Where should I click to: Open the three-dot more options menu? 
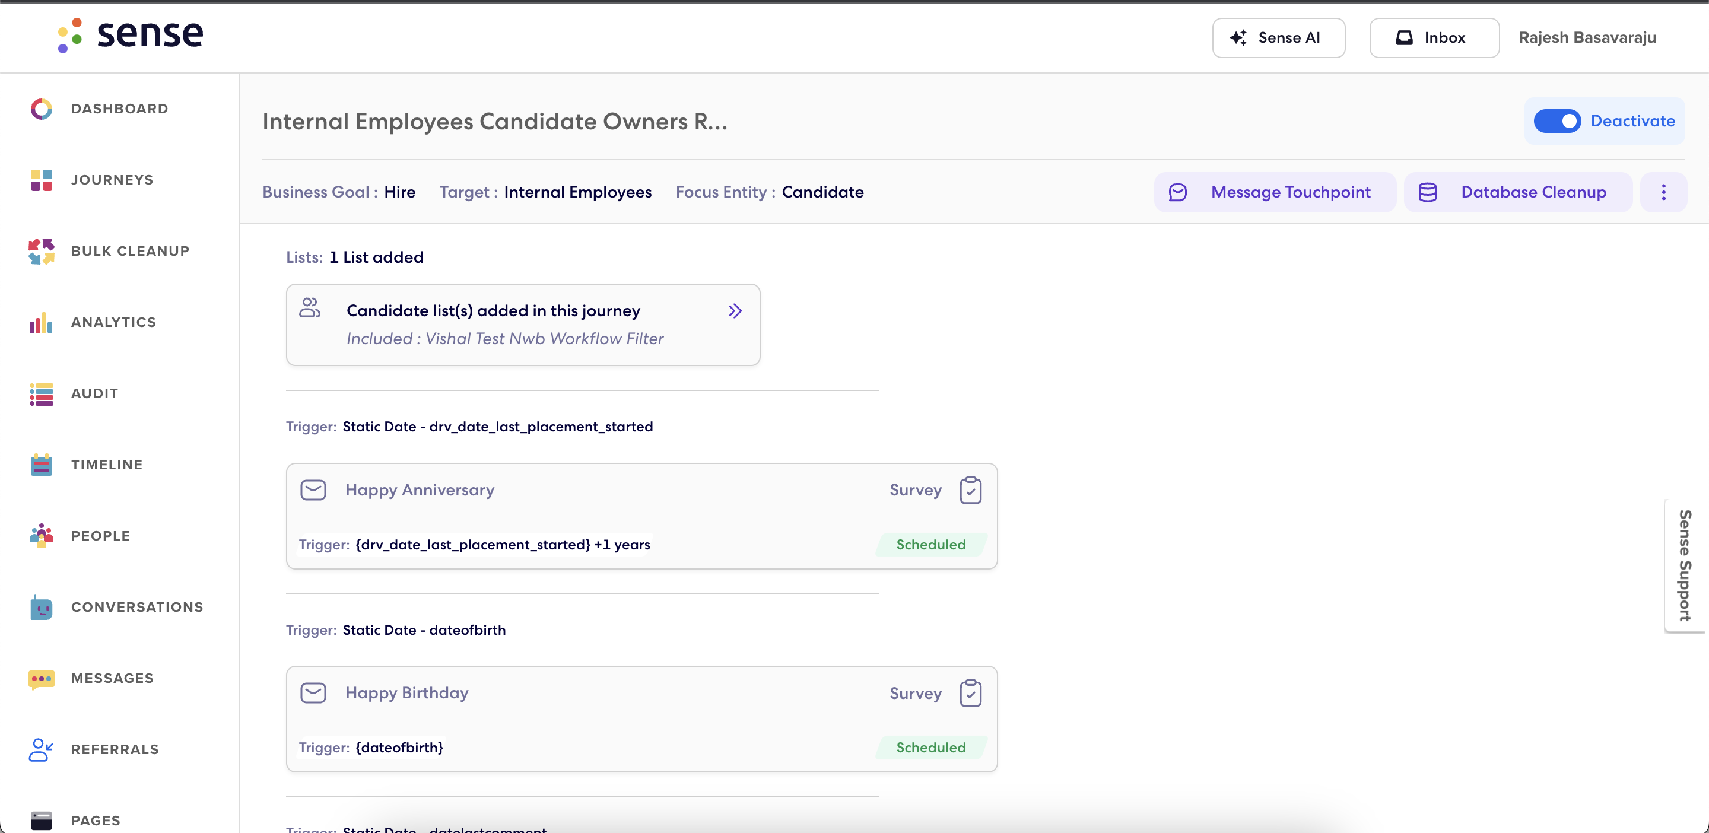coord(1663,192)
